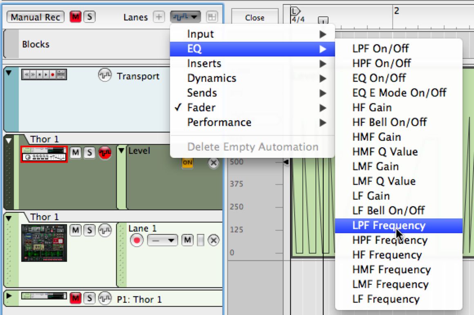Open the track parameter automation dropdown
Viewport: 474px width, 315px height.
[185, 17]
